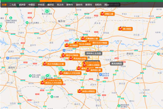This screenshot has width=163, height=109.
Task: Click the 原阳县 map label
Action: pos(106,33)
